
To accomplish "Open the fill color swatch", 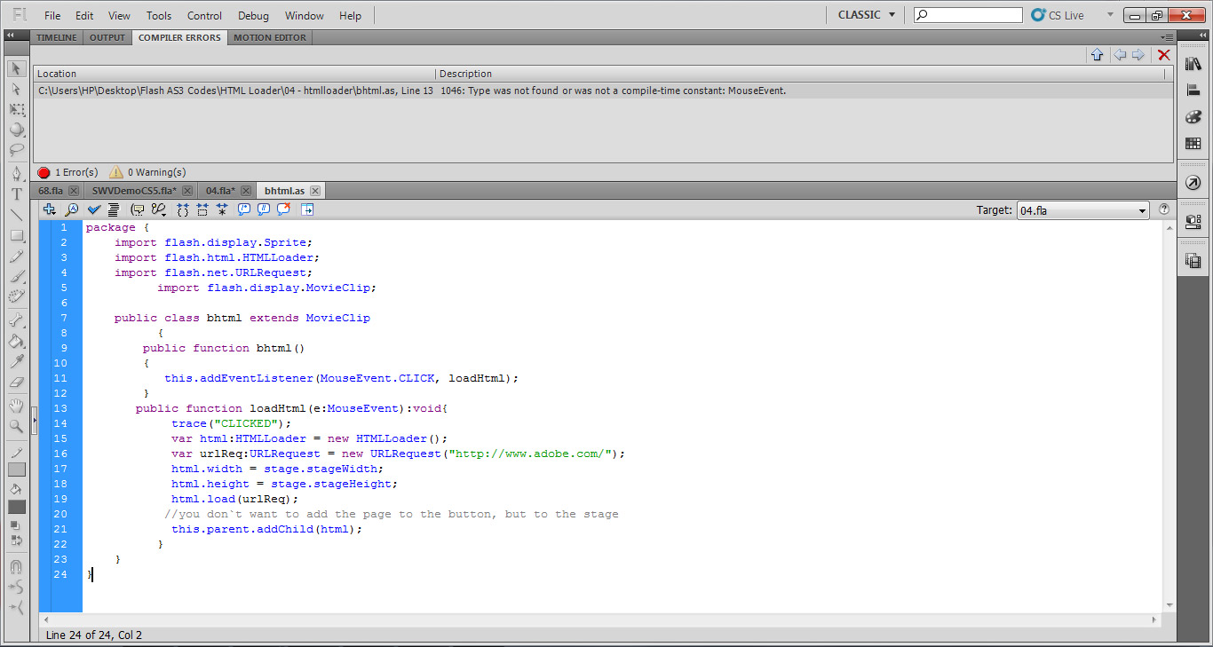I will [x=17, y=507].
